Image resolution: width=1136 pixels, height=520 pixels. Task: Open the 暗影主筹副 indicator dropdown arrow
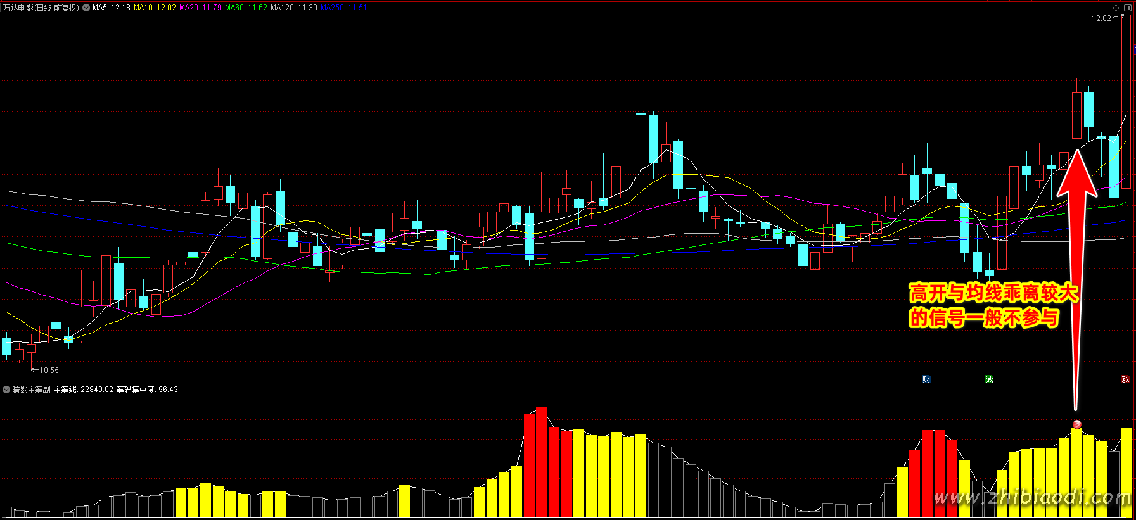point(6,390)
